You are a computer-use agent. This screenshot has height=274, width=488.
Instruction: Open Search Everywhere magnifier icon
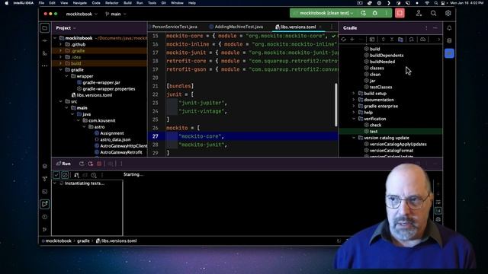433,14
